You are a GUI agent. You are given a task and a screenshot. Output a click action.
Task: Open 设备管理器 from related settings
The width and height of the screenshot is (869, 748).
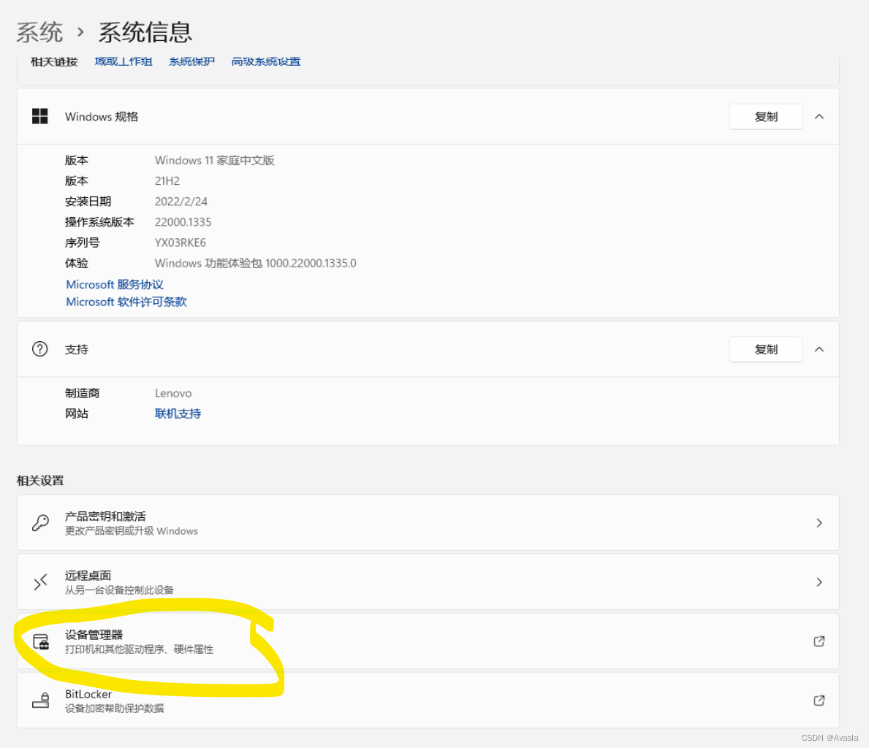428,641
